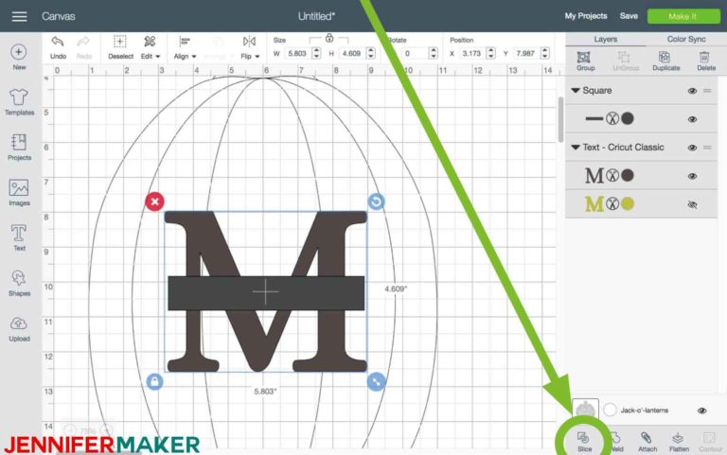The height and width of the screenshot is (455, 727).
Task: Click the Height input field
Action: (351, 53)
